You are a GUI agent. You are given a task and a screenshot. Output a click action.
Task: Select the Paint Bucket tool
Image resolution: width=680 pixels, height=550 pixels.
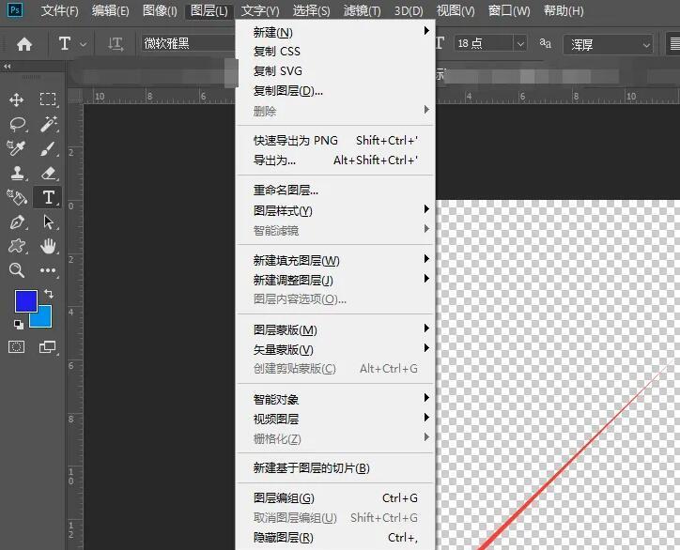tap(17, 197)
